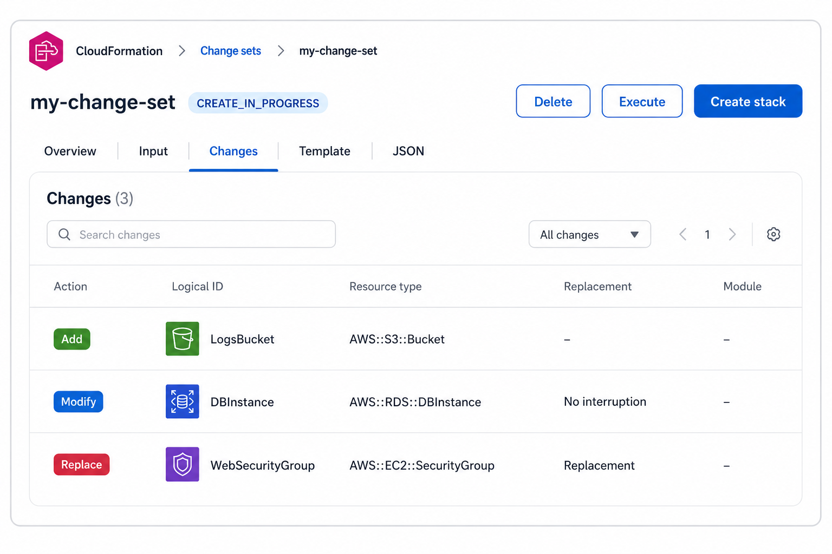Select the DBInstance logical ID
The width and height of the screenshot is (832, 554).
242,402
